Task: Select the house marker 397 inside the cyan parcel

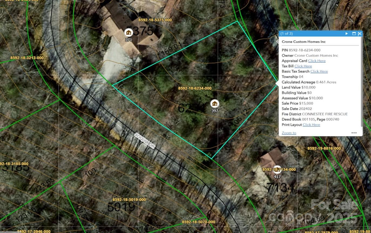Action: point(214,103)
